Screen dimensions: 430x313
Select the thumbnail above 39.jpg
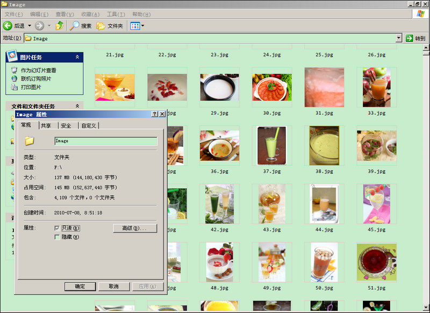pos(377,145)
